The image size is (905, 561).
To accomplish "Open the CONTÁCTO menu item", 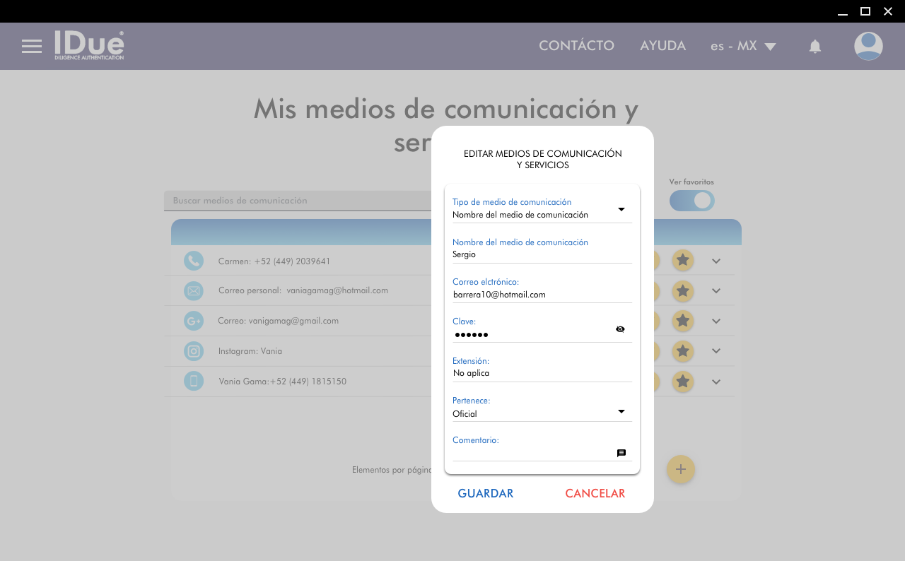I will click(576, 46).
